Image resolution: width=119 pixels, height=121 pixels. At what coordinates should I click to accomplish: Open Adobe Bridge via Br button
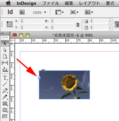(22, 12)
